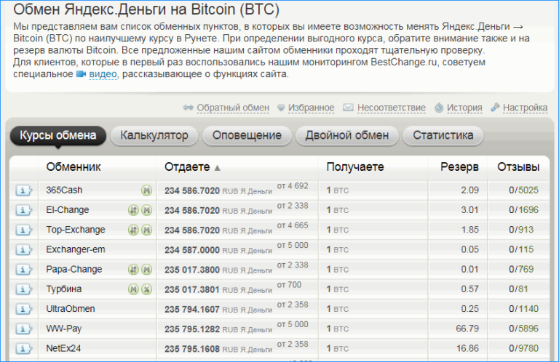This screenshot has height=362, width=559.
Task: Click the M badge beside 365Cash
Action: coord(146,190)
